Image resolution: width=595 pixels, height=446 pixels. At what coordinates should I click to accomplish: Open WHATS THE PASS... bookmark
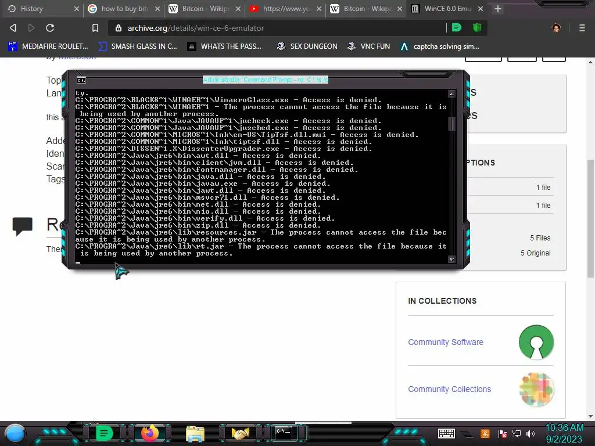tap(225, 46)
